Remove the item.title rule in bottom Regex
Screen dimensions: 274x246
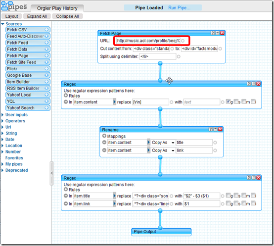point(66,196)
